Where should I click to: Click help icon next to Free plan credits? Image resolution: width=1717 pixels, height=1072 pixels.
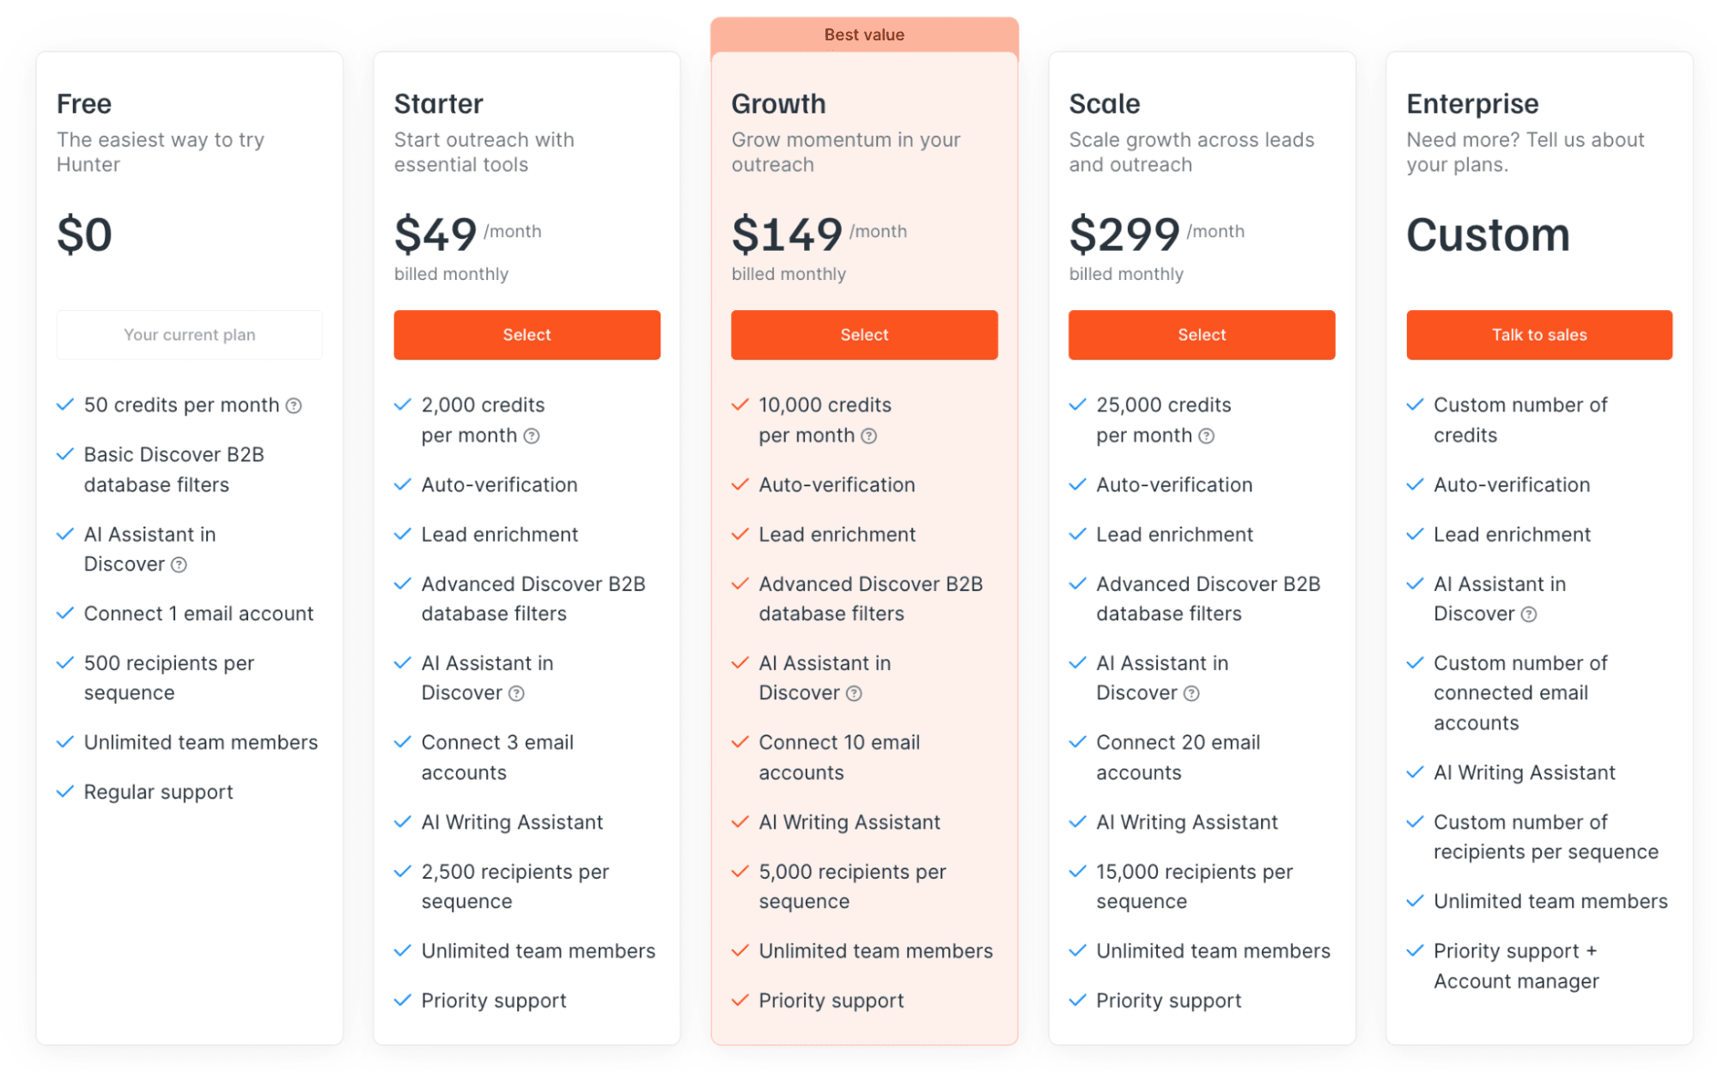294,405
